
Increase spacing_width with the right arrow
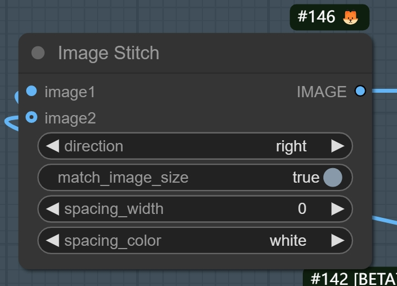[337, 209]
